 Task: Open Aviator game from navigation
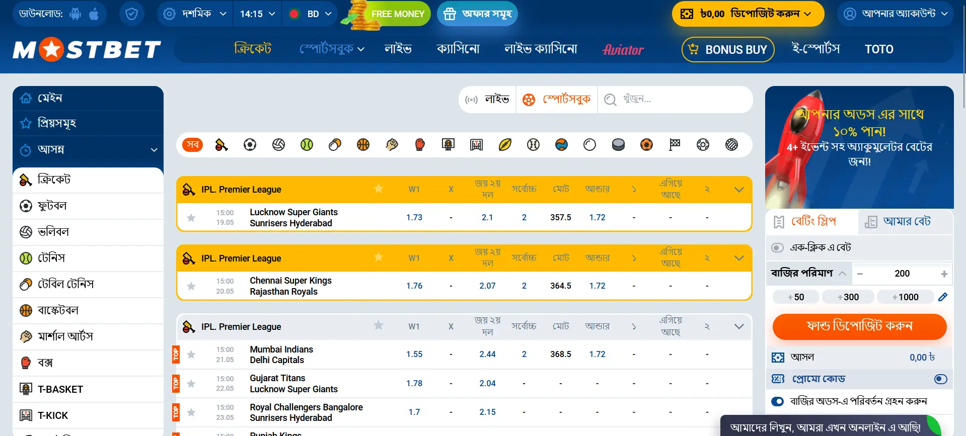coord(623,50)
